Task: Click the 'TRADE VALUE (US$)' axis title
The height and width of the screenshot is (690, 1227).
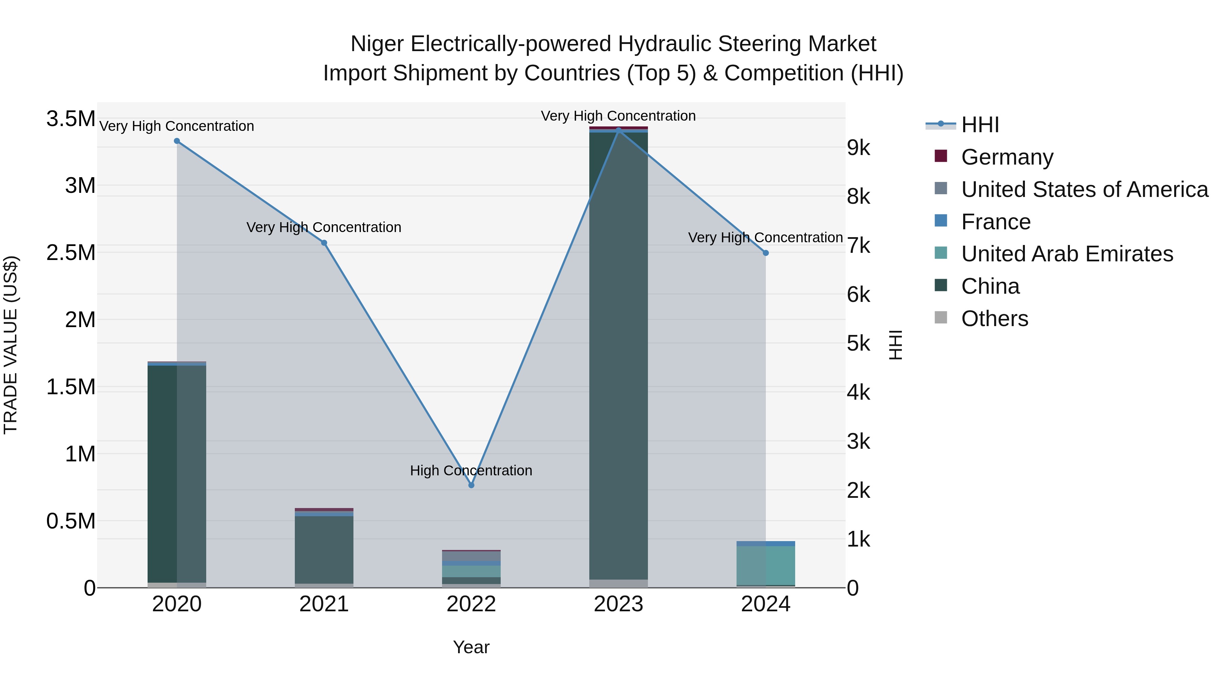Action: 11,345
